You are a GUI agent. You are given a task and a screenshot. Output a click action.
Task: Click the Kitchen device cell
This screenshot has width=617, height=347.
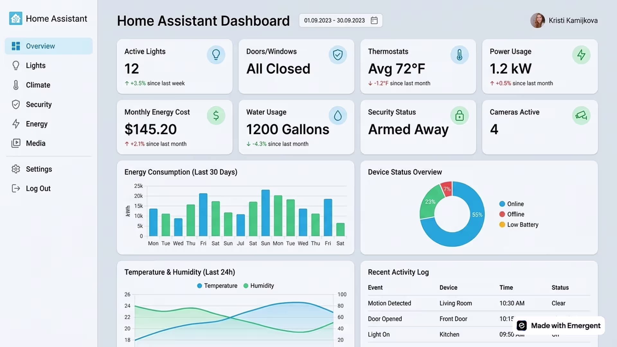449,334
